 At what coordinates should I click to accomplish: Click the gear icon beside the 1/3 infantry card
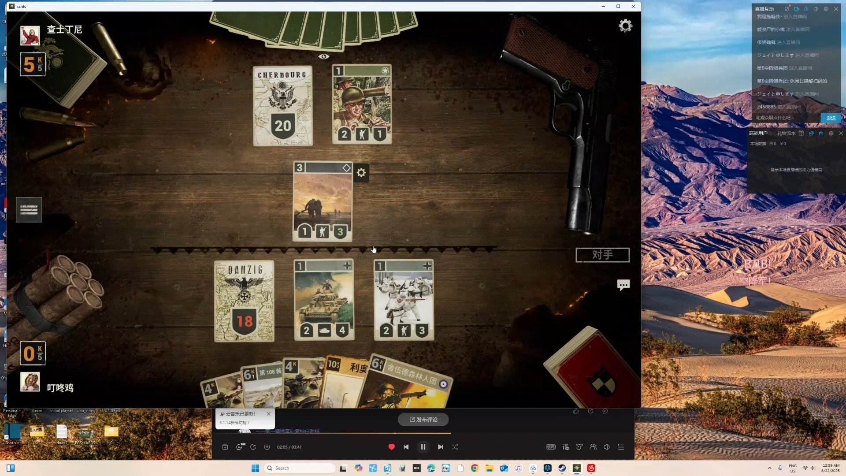(361, 173)
